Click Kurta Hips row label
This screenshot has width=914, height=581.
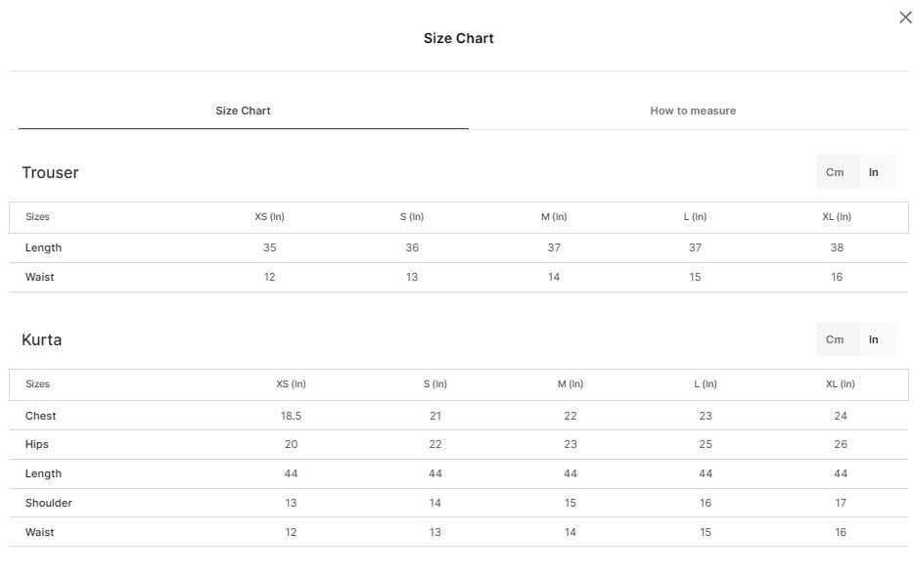point(37,445)
